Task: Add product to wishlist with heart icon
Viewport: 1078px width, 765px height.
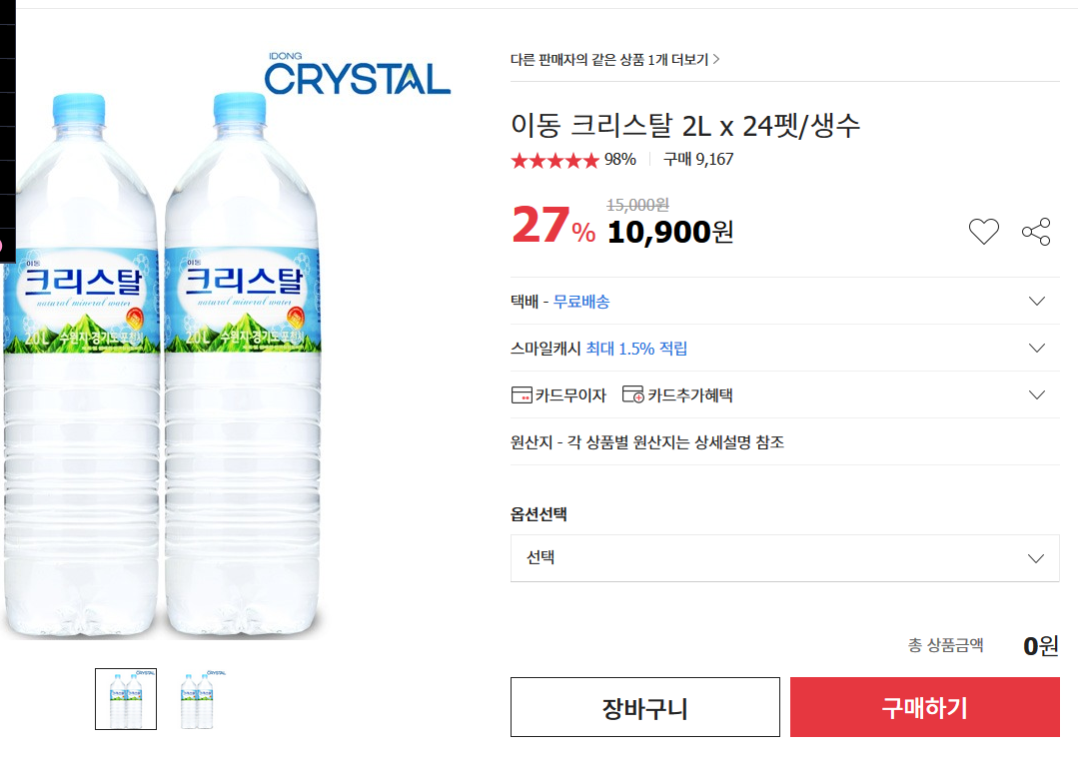Action: coord(983,233)
